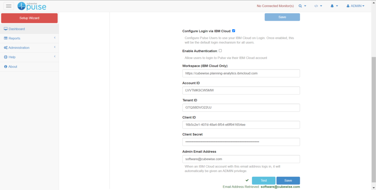Image resolution: width=376 pixels, height=190 pixels.
Task: Open the Help sidebar menu
Action: point(29,57)
